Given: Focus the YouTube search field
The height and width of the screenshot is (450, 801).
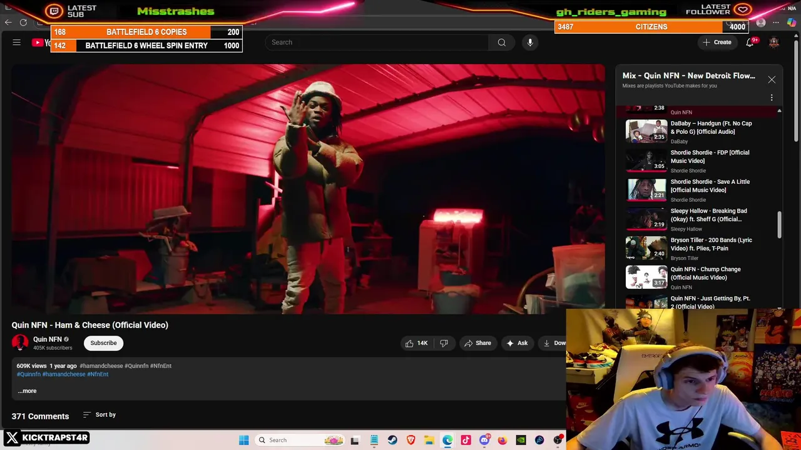Looking at the screenshot, I should click(377, 42).
